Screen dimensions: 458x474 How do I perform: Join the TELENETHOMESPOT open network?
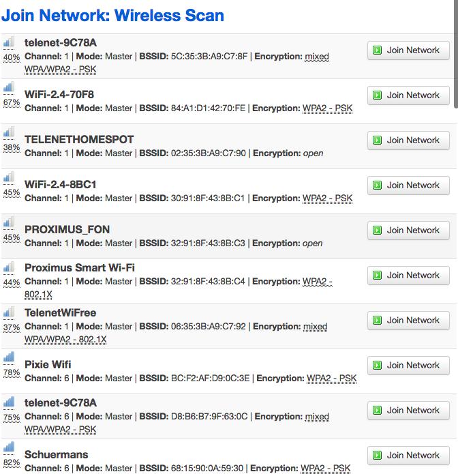click(408, 140)
